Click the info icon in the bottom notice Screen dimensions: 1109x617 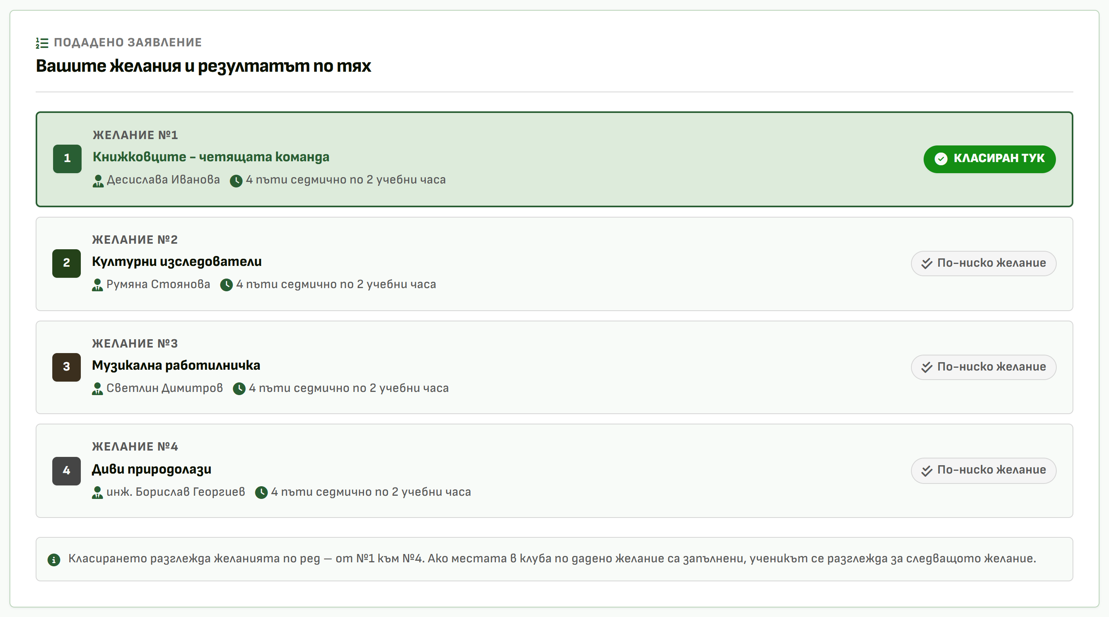(54, 560)
